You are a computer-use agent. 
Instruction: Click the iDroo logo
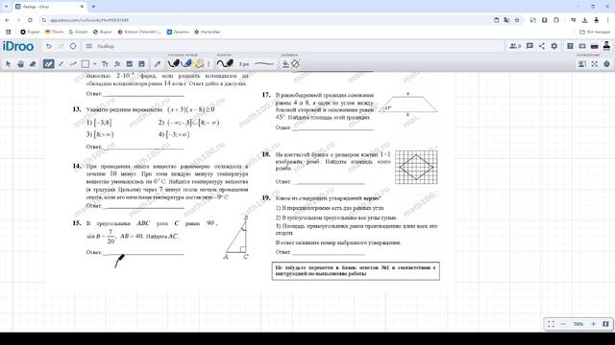coord(18,46)
